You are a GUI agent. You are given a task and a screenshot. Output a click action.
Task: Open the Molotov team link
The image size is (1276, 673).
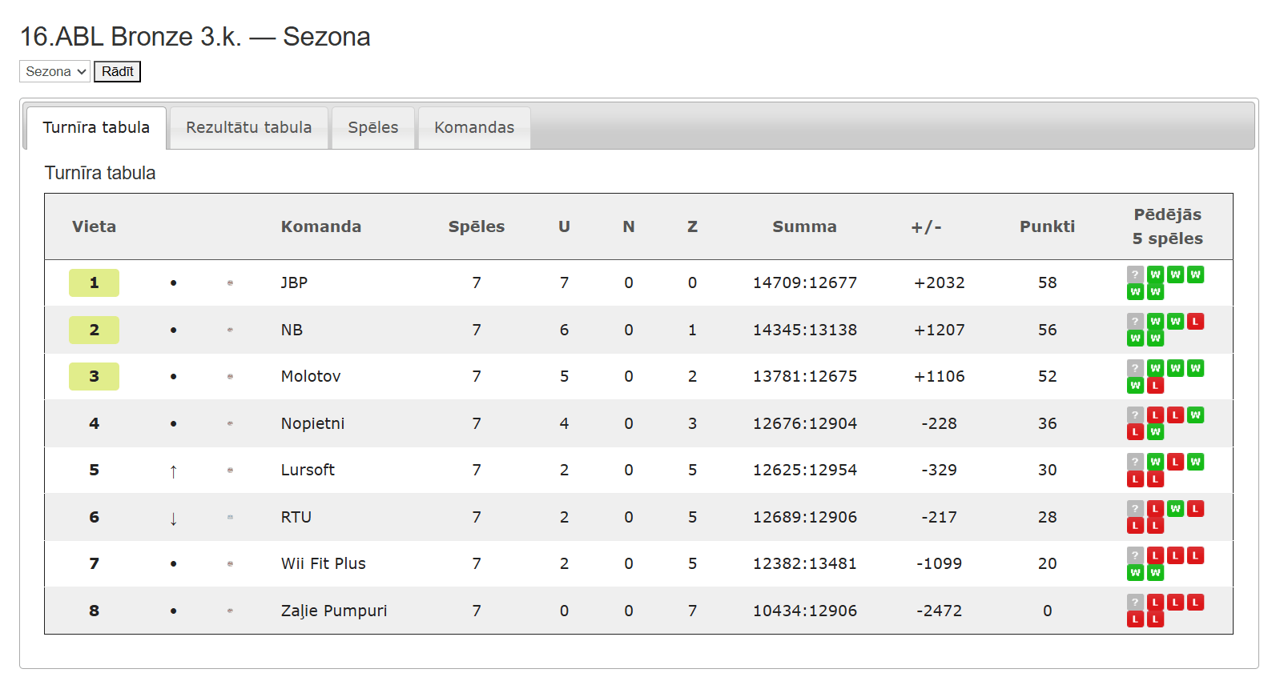pyautogui.click(x=311, y=376)
